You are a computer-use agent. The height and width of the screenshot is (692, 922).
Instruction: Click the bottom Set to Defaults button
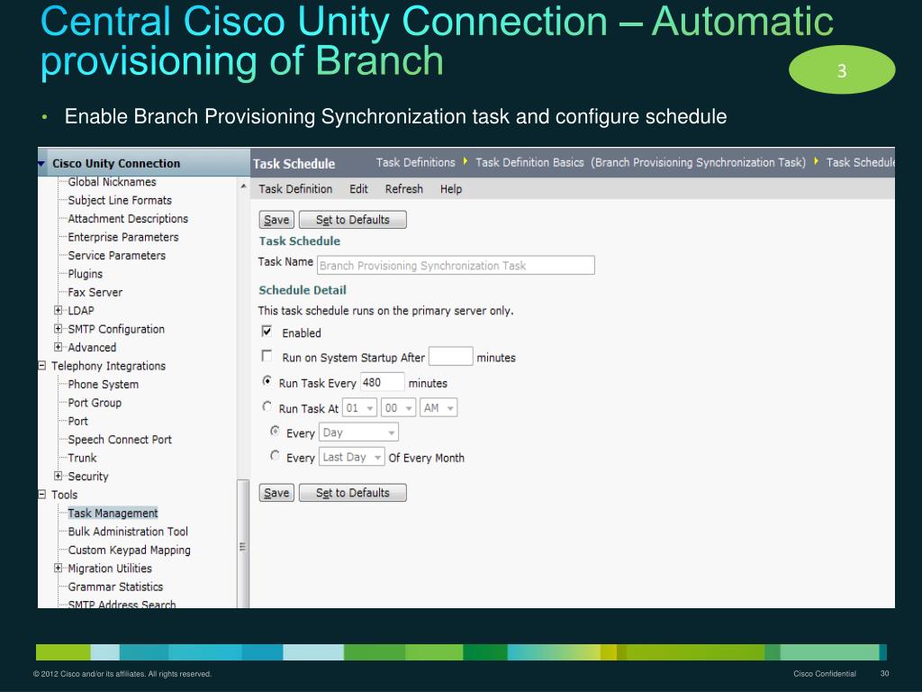(x=353, y=493)
